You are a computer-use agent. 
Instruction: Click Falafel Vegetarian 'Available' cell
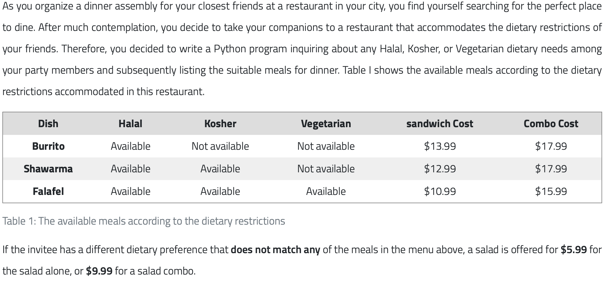click(x=326, y=191)
